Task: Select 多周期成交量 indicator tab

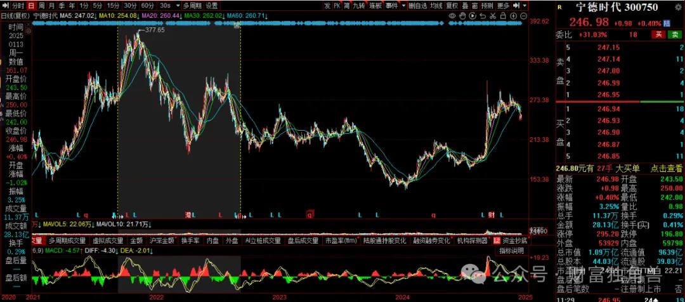Action: pyautogui.click(x=67, y=241)
